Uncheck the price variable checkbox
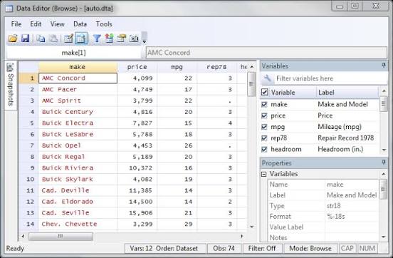This screenshot has width=393, height=258. (x=264, y=115)
